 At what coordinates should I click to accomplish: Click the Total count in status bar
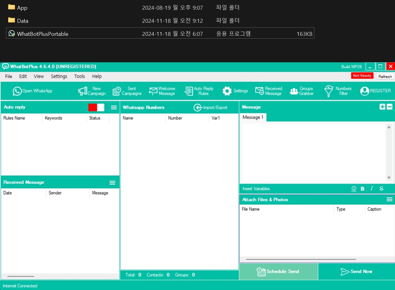click(133, 275)
